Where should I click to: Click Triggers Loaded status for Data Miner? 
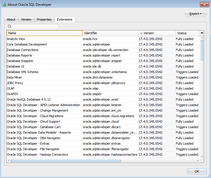pyautogui.click(x=187, y=77)
